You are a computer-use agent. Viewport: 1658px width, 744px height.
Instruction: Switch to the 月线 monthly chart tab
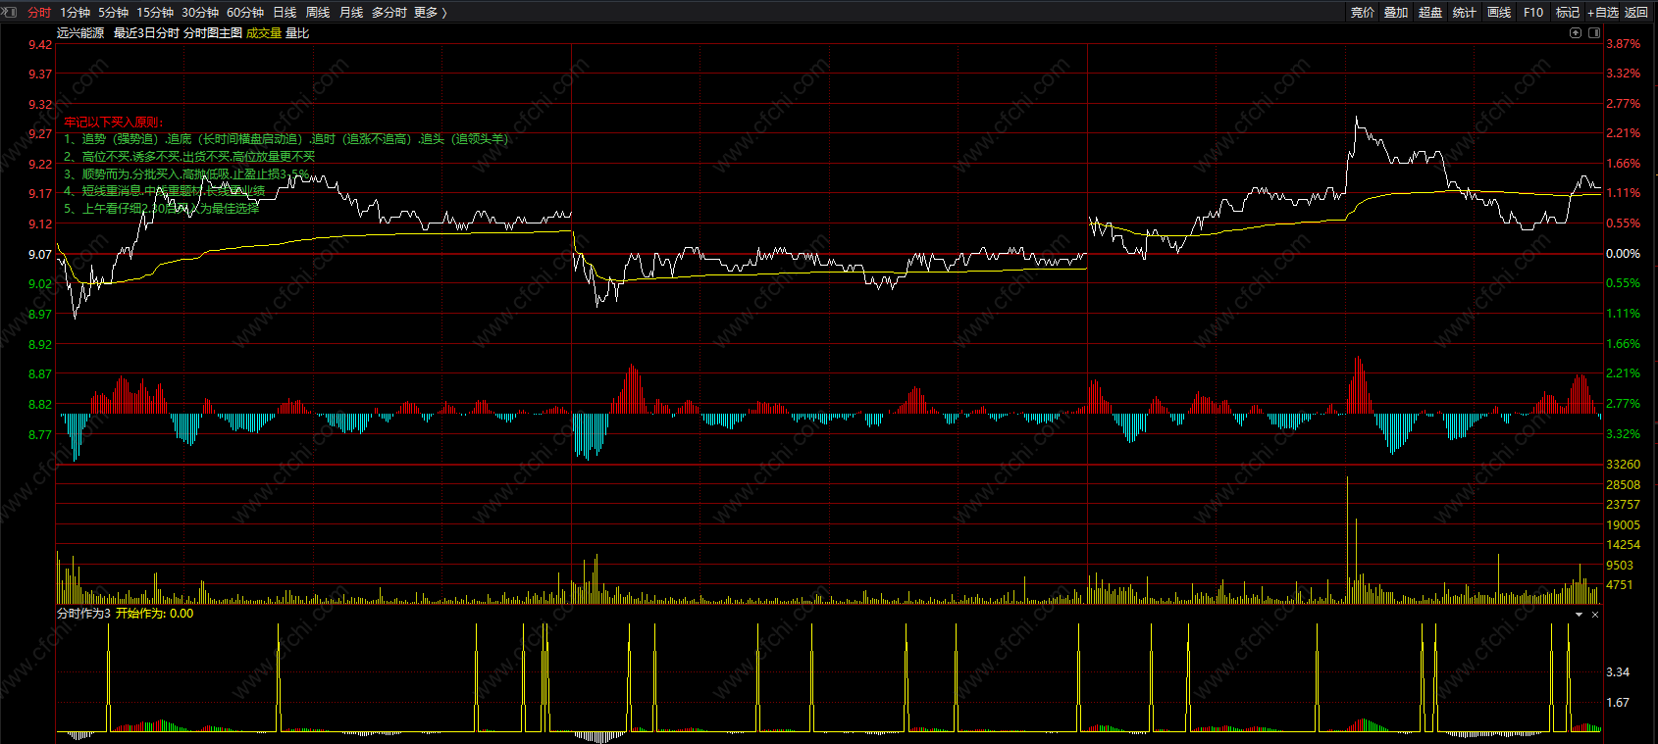[351, 13]
